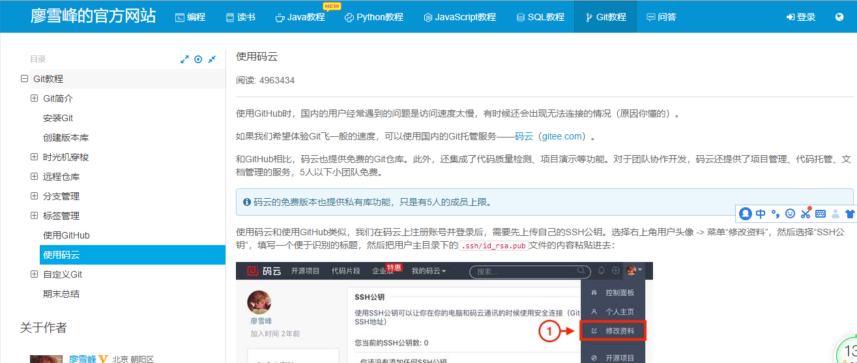Select the highlighted 使用码云 sidebar entry

(x=132, y=255)
